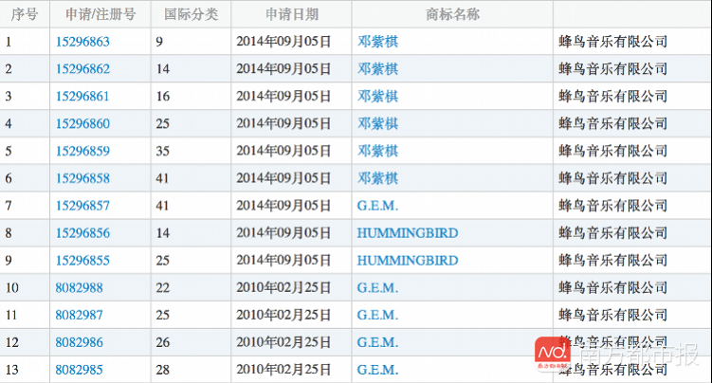This screenshot has height=383, width=712.
Task: Select 蜂鸟音乐有限公司 in row 9
Action: click(613, 260)
